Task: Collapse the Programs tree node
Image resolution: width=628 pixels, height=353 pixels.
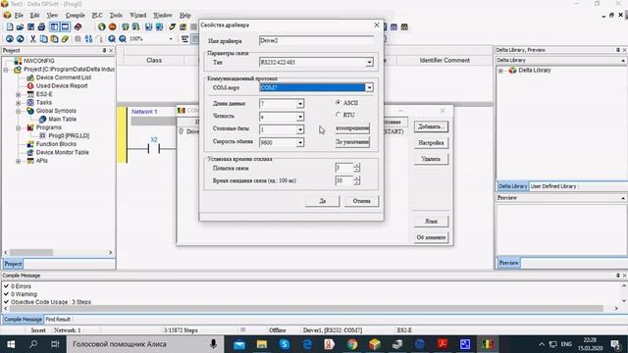Action: tap(18, 127)
